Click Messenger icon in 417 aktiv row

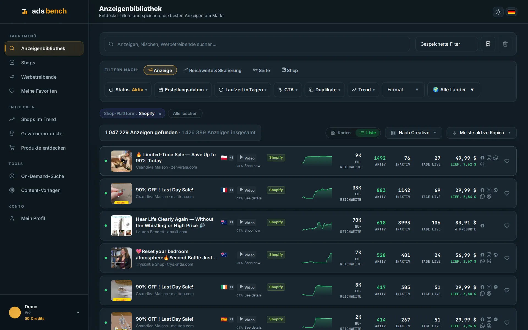click(496, 287)
